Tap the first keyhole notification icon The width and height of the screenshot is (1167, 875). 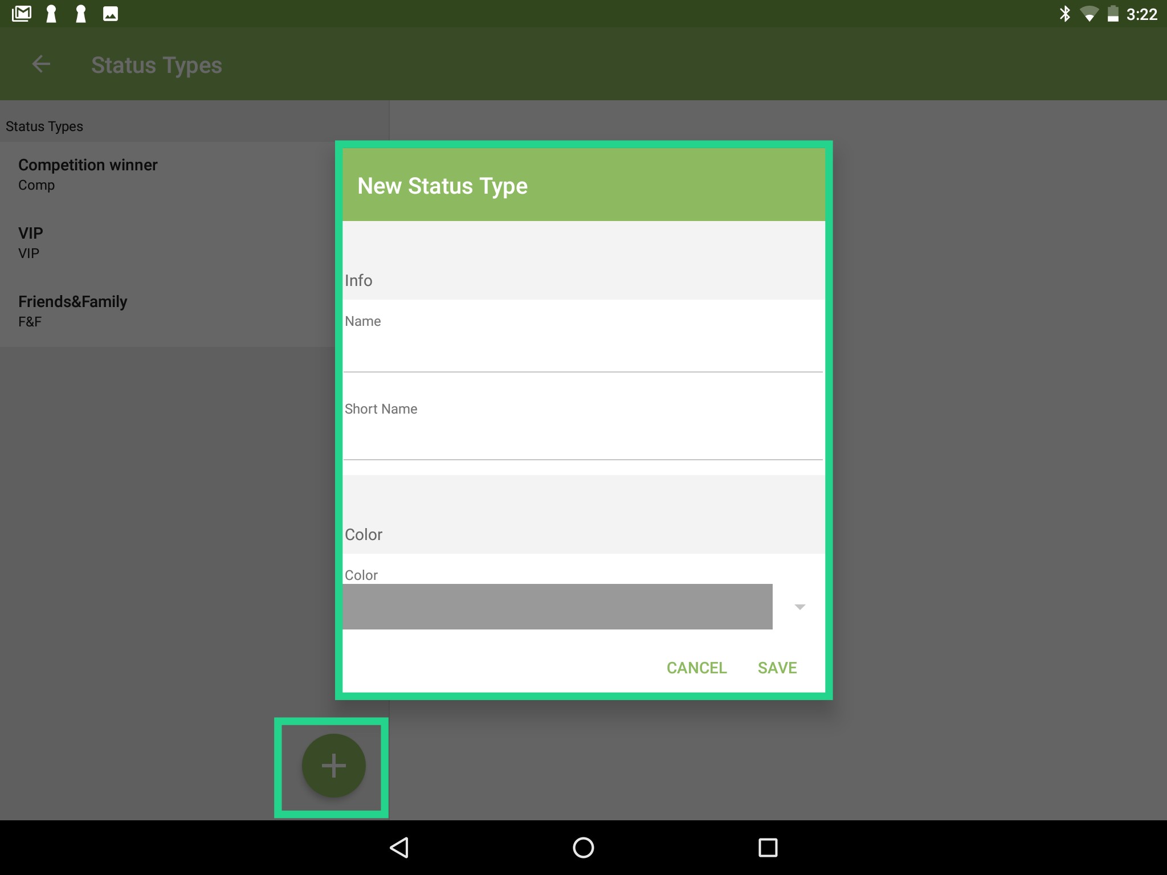(51, 14)
